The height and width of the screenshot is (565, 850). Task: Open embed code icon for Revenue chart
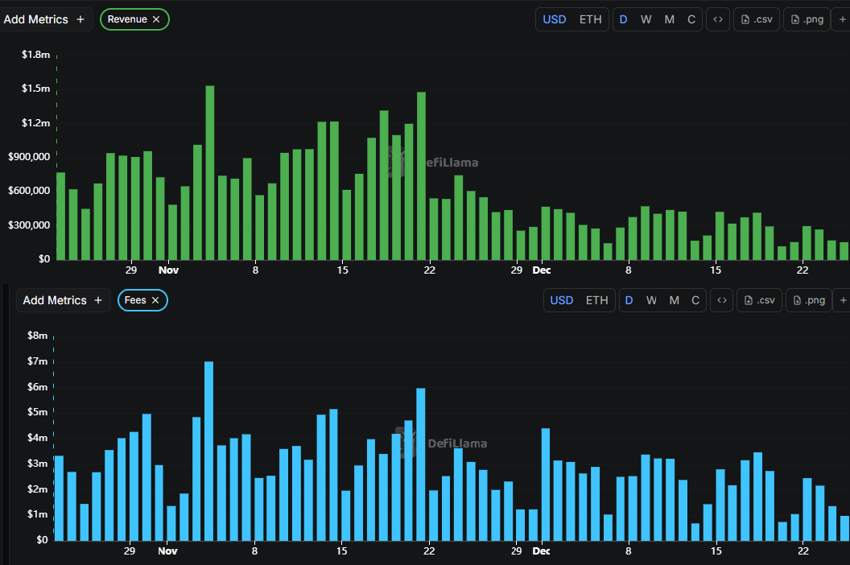point(718,19)
